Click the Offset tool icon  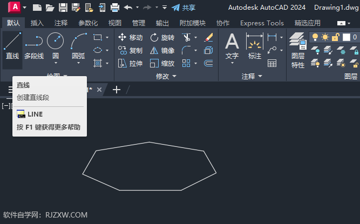[x=208, y=63]
